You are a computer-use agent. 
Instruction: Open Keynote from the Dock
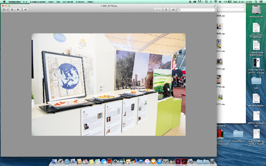141,162
